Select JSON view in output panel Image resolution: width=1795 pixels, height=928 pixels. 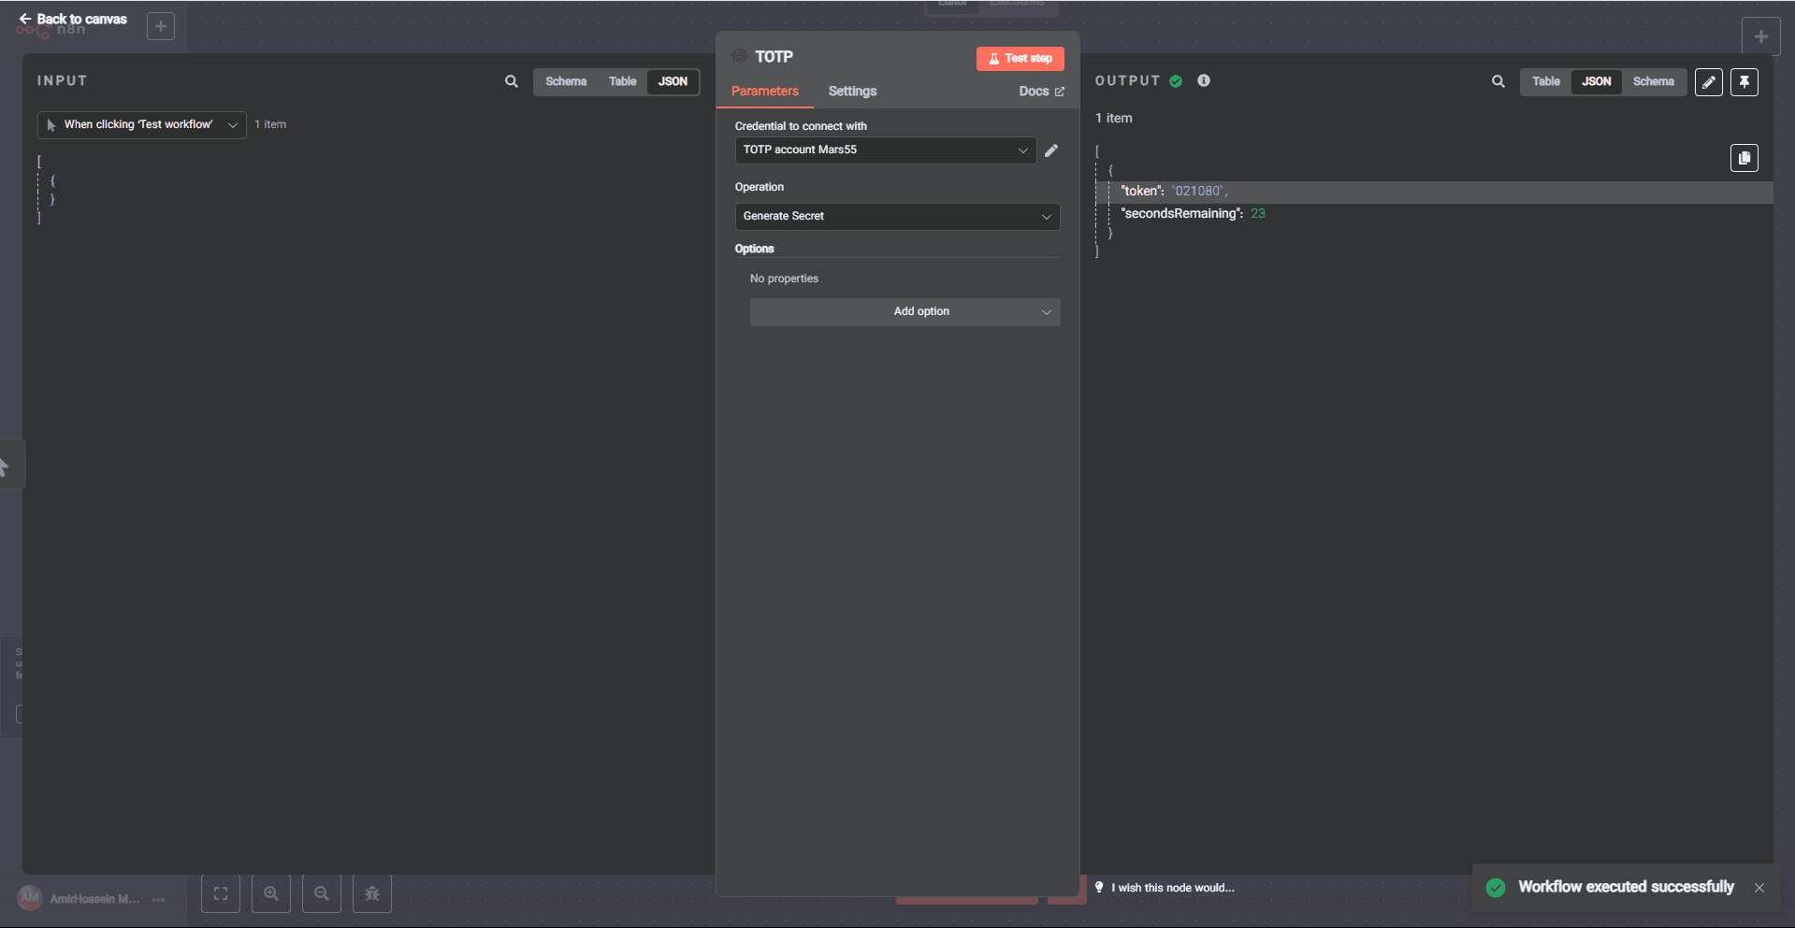click(1596, 81)
